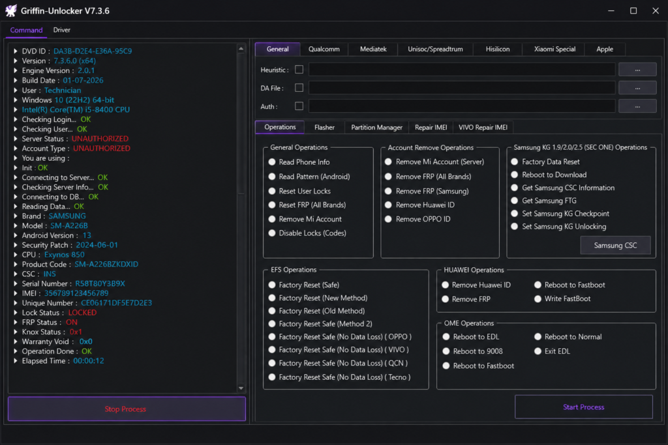
Task: Open the Hisilicon tab
Action: click(x=498, y=49)
